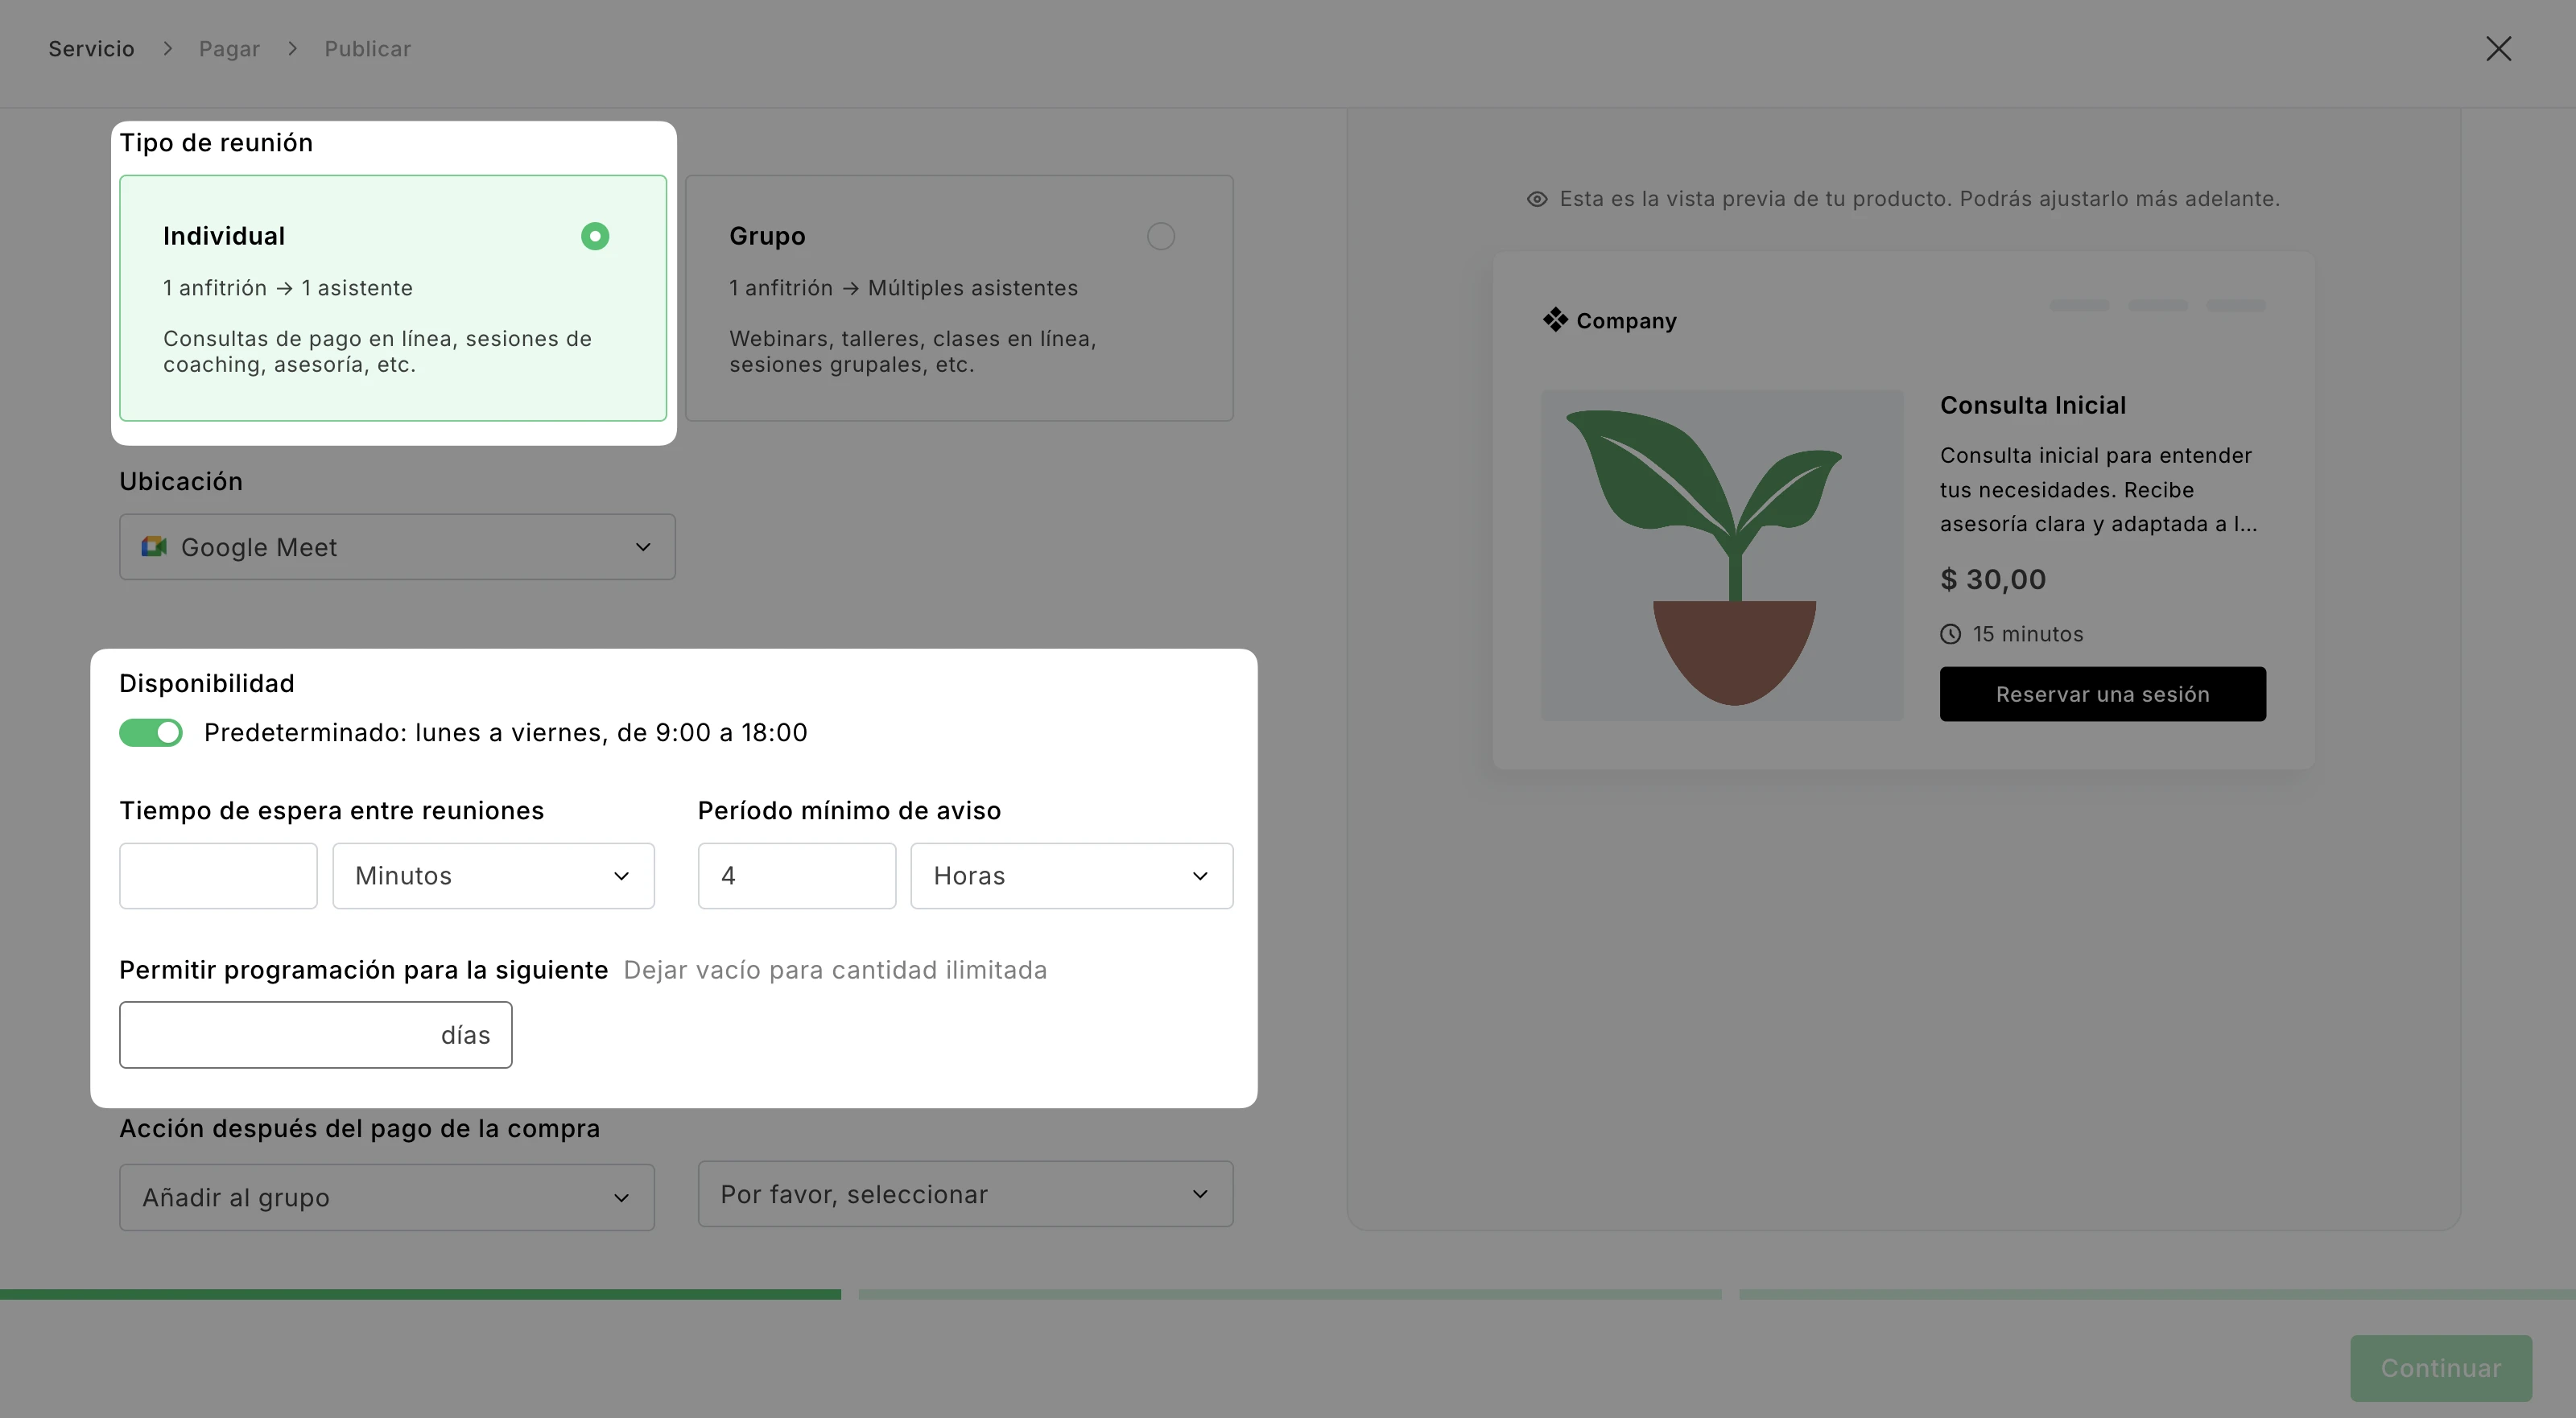The image size is (2576, 1418).
Task: Expand the Minutos unit dropdown
Action: (493, 876)
